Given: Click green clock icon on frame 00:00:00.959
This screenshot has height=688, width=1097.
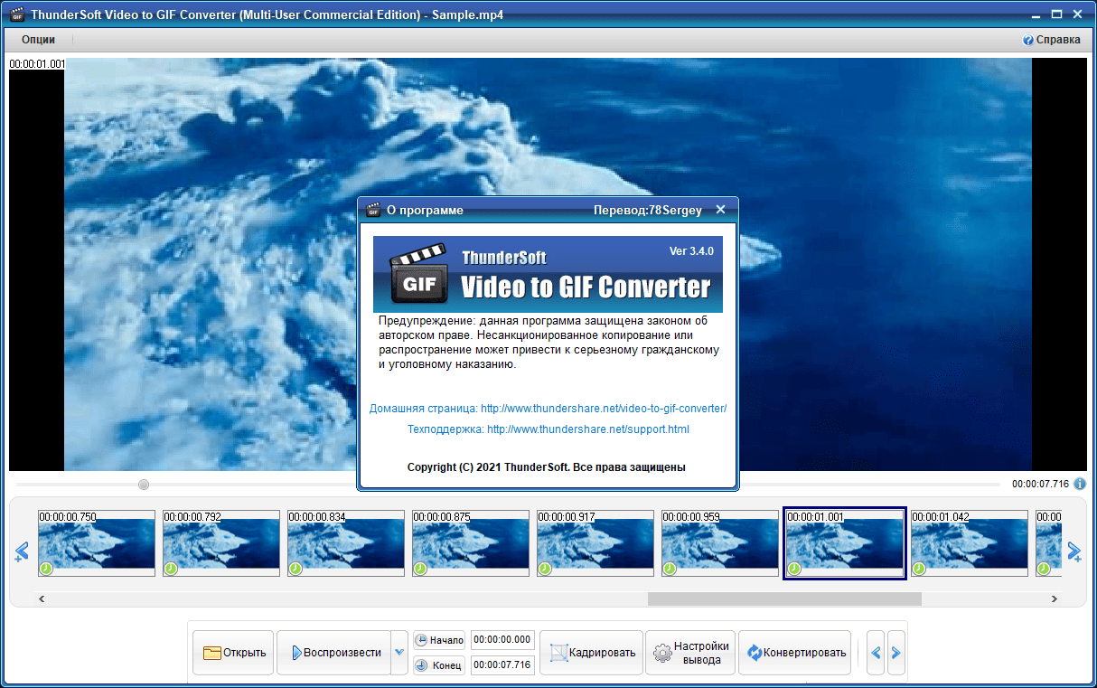Looking at the screenshot, I should click(670, 569).
